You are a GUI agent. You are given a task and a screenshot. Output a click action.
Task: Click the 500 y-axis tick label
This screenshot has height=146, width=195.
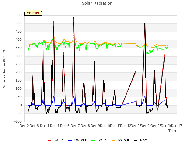click(x=19, y=23)
